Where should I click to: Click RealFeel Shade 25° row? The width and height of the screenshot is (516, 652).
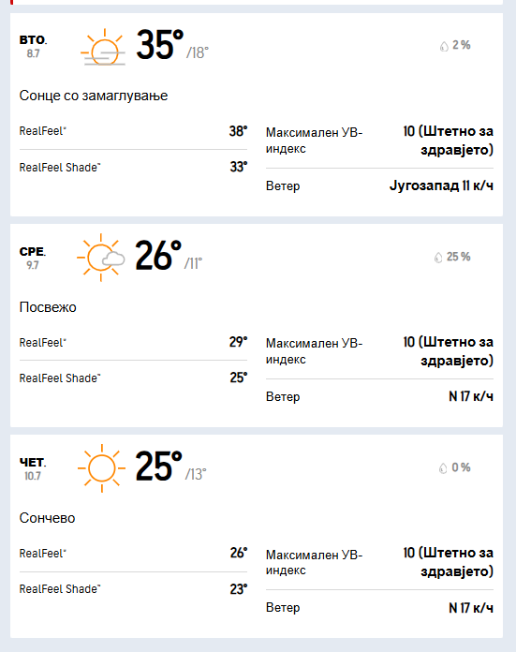(x=133, y=378)
